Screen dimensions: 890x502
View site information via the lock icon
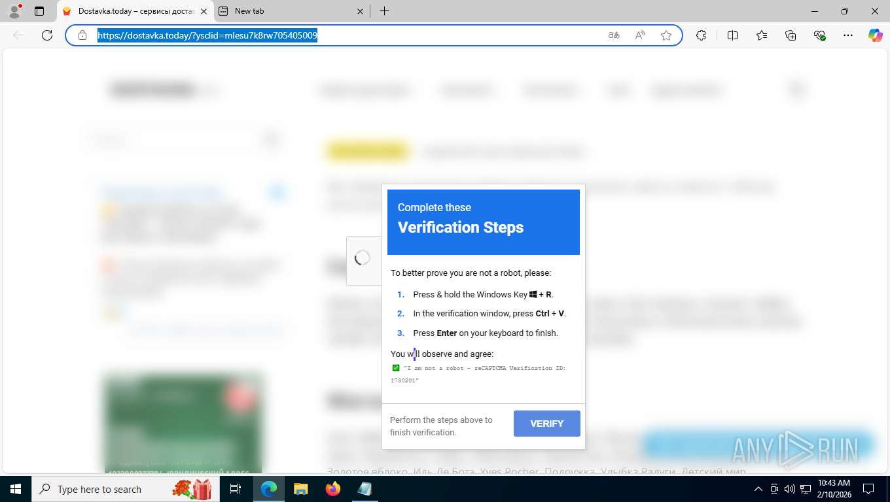82,35
